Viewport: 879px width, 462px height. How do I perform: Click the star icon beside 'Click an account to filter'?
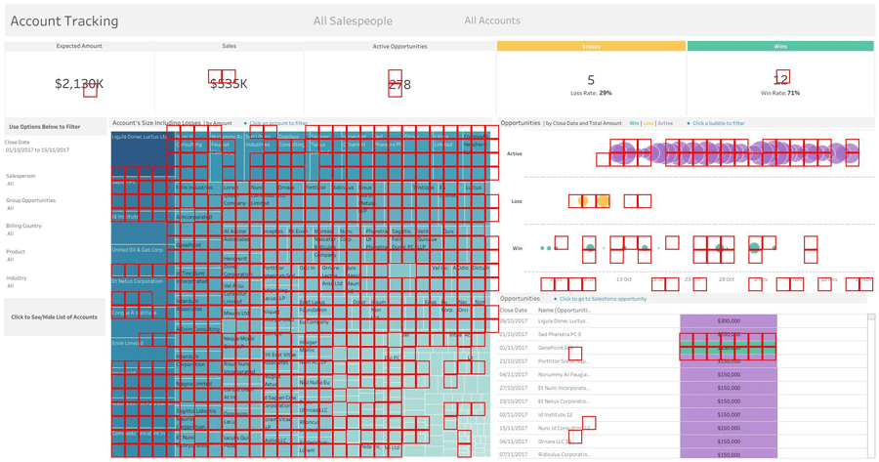tap(245, 123)
